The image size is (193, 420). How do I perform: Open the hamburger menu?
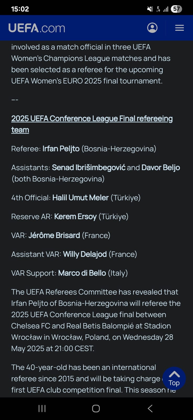tap(179, 28)
